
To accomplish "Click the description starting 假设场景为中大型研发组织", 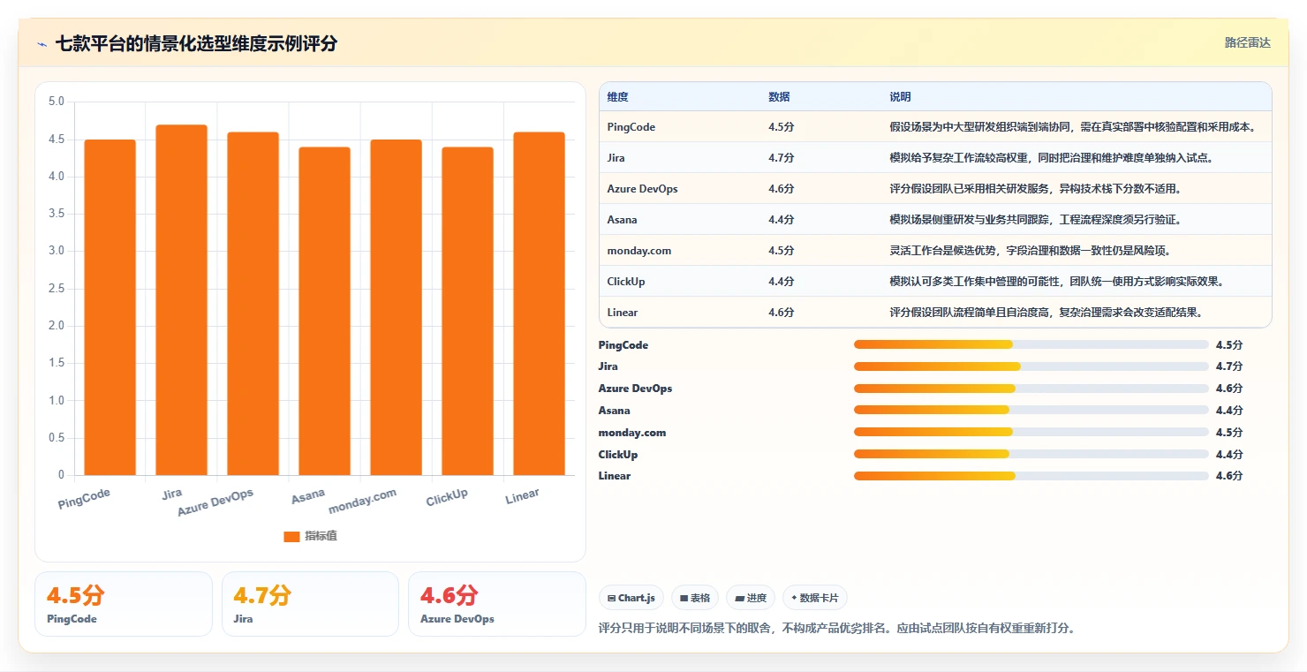I will pos(1073,127).
